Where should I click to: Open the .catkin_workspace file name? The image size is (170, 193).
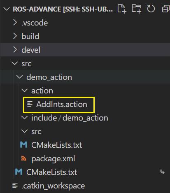click(53, 186)
